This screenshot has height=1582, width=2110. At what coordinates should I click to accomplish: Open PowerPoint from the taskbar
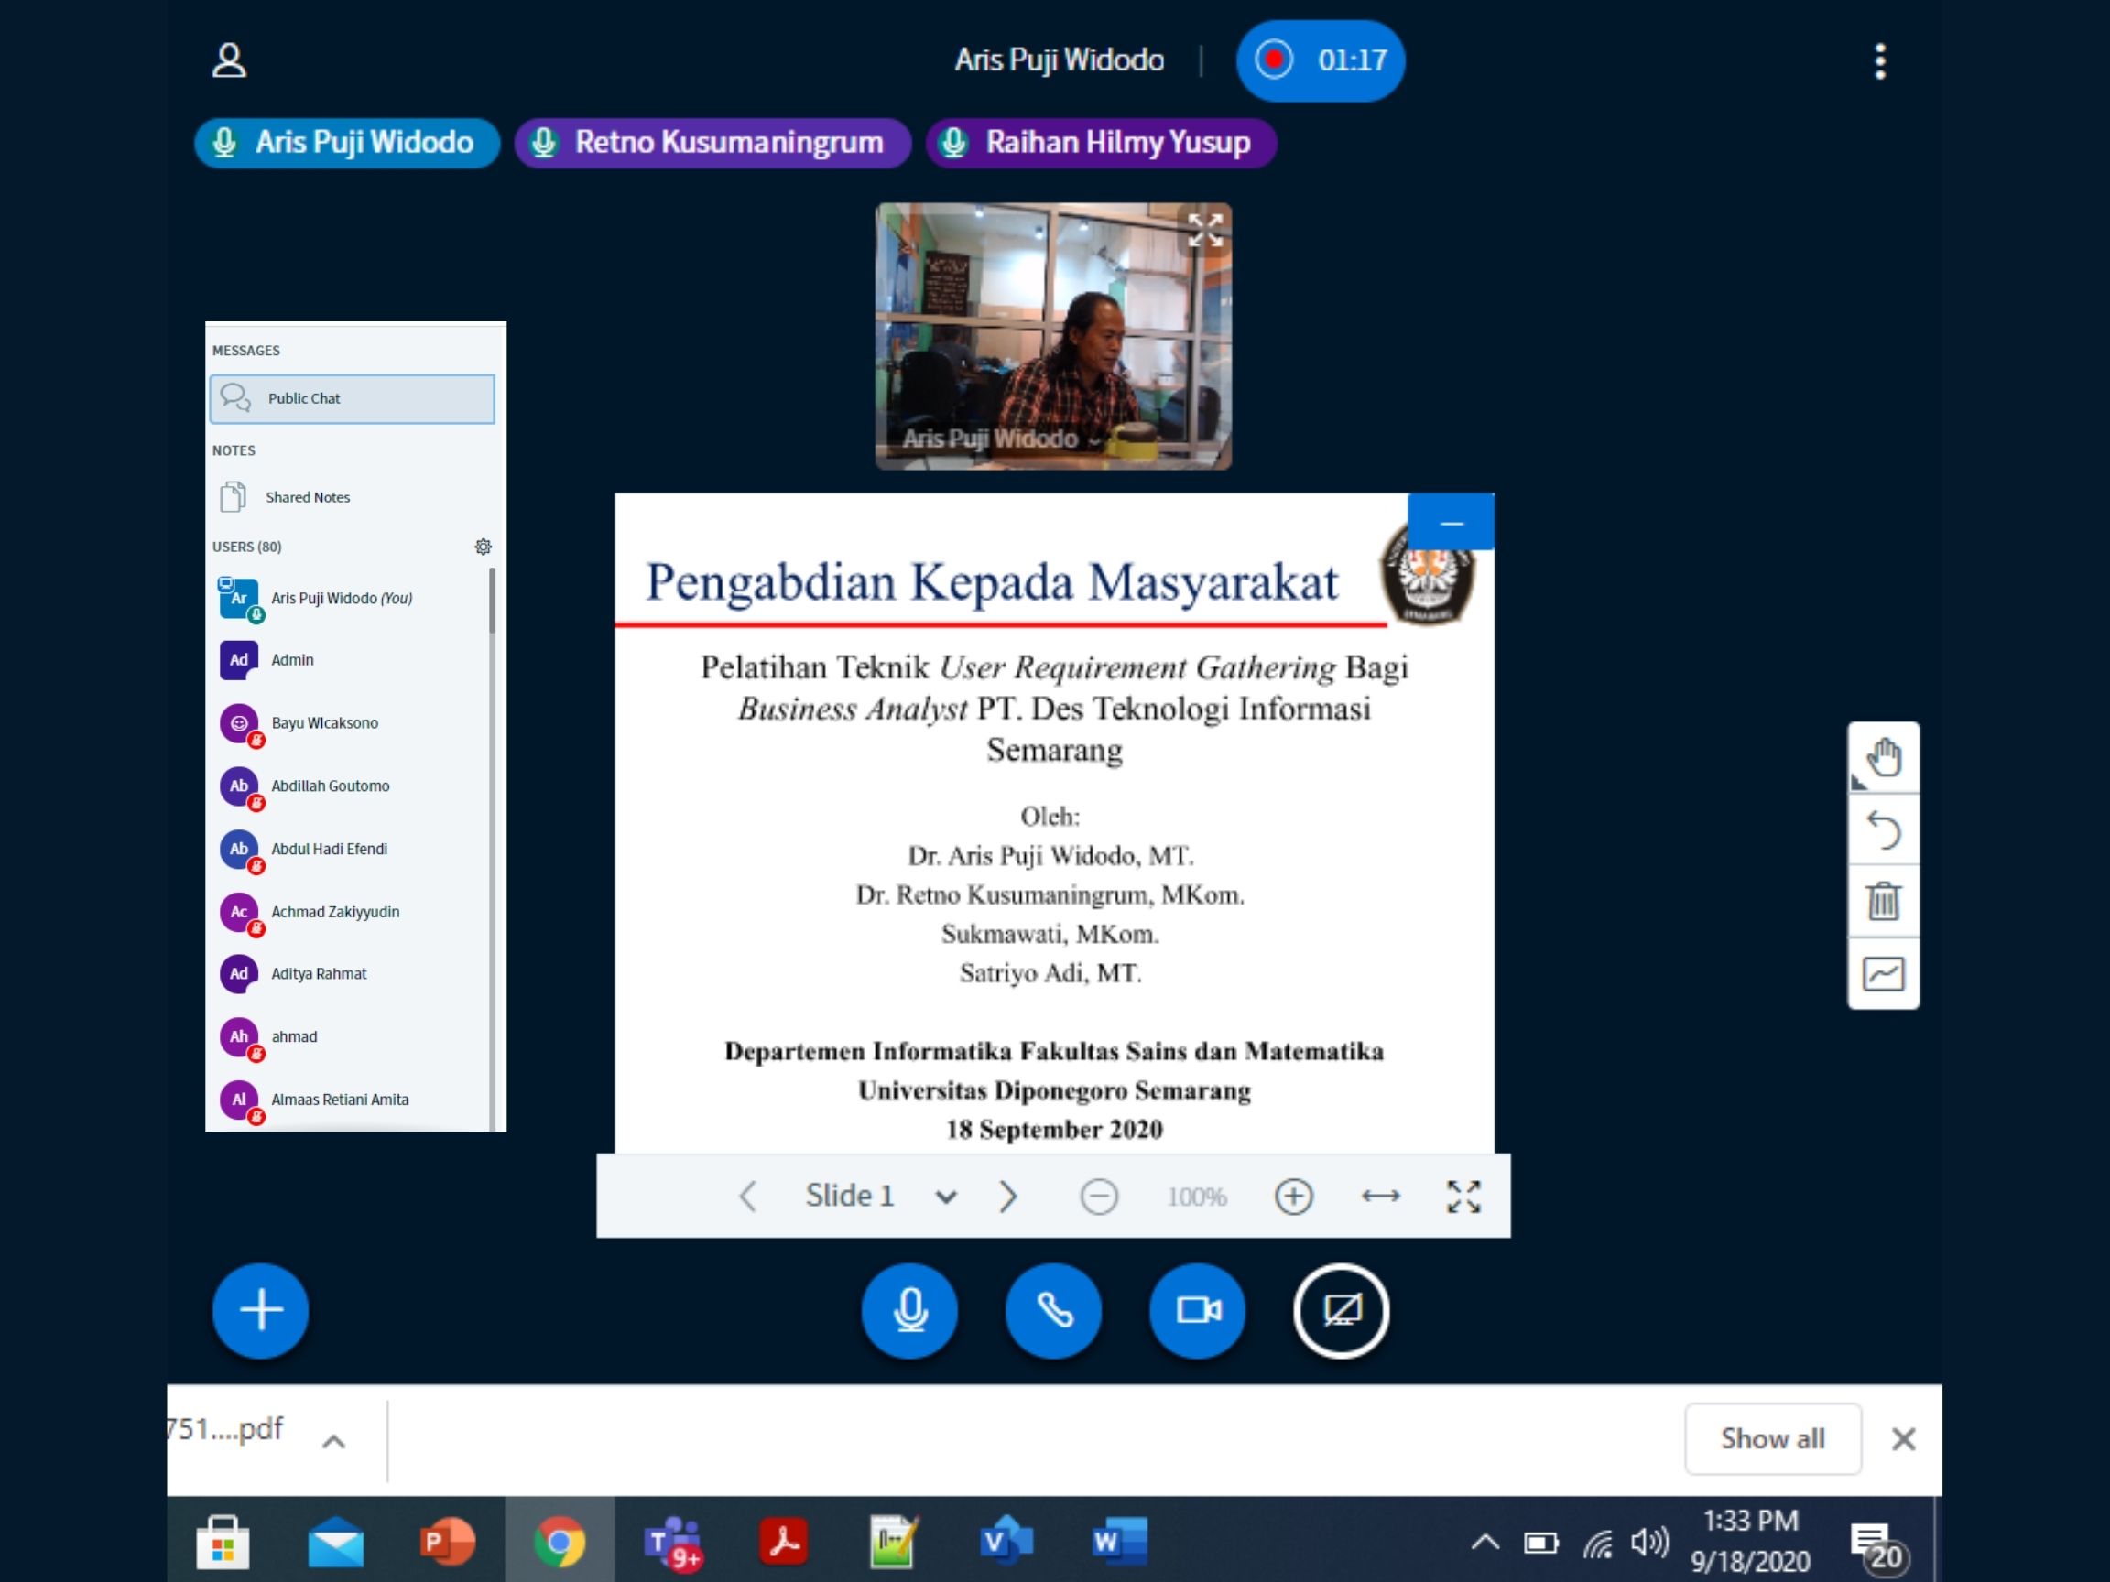446,1541
